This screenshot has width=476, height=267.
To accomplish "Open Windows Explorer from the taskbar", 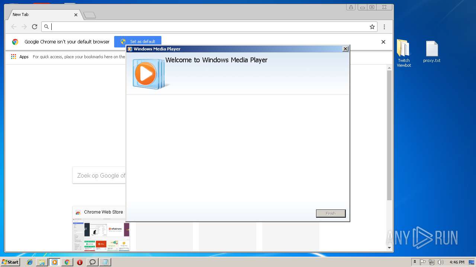I will coord(42,262).
